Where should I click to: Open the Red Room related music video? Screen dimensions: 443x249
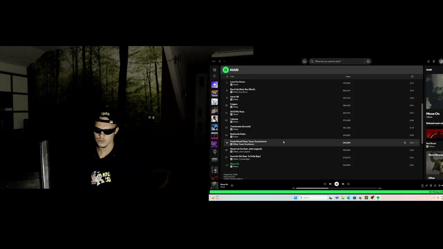[435, 134]
